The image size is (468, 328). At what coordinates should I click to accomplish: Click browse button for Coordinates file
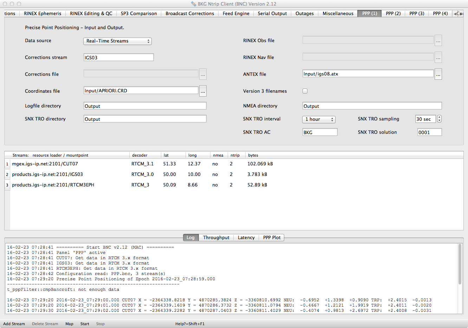[203, 91]
